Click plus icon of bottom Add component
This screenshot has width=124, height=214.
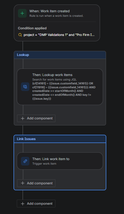(x=23, y=204)
